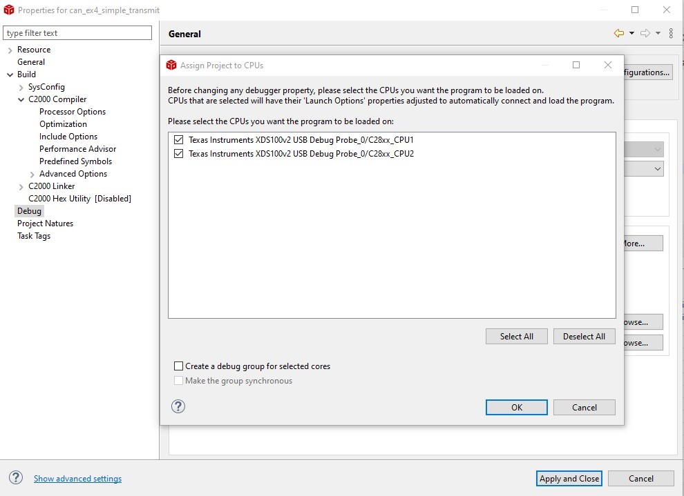The height and width of the screenshot is (496, 684).
Task: Select Performance Advisor in the tree
Action: [77, 149]
